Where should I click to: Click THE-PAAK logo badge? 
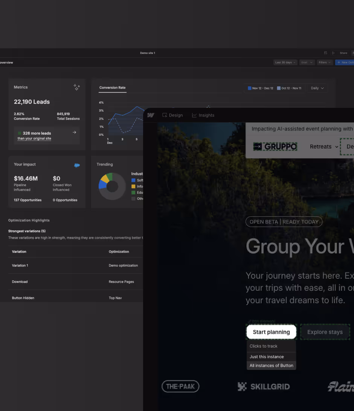180,386
